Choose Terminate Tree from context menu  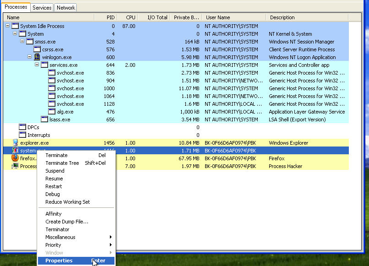pyautogui.click(x=76, y=163)
